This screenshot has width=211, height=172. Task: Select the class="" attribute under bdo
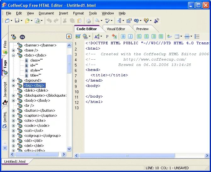tap(37, 60)
